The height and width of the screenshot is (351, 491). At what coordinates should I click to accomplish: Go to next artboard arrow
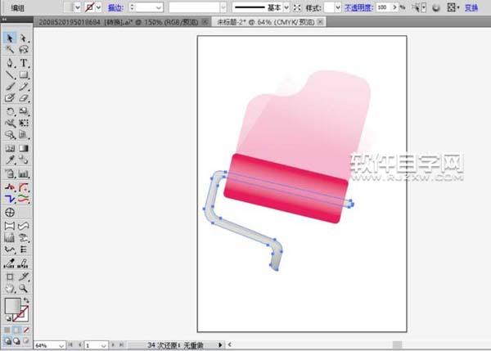pyautogui.click(x=113, y=344)
